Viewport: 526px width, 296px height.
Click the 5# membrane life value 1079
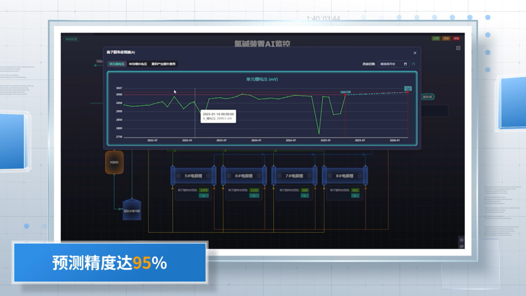[204, 190]
